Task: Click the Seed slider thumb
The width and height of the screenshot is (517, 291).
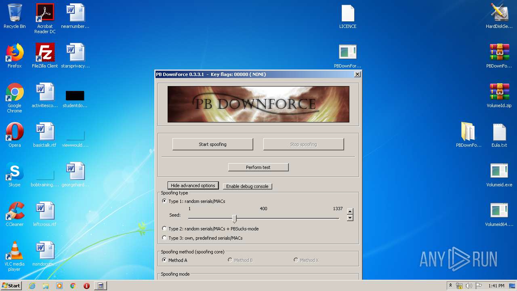Action: coord(234,219)
